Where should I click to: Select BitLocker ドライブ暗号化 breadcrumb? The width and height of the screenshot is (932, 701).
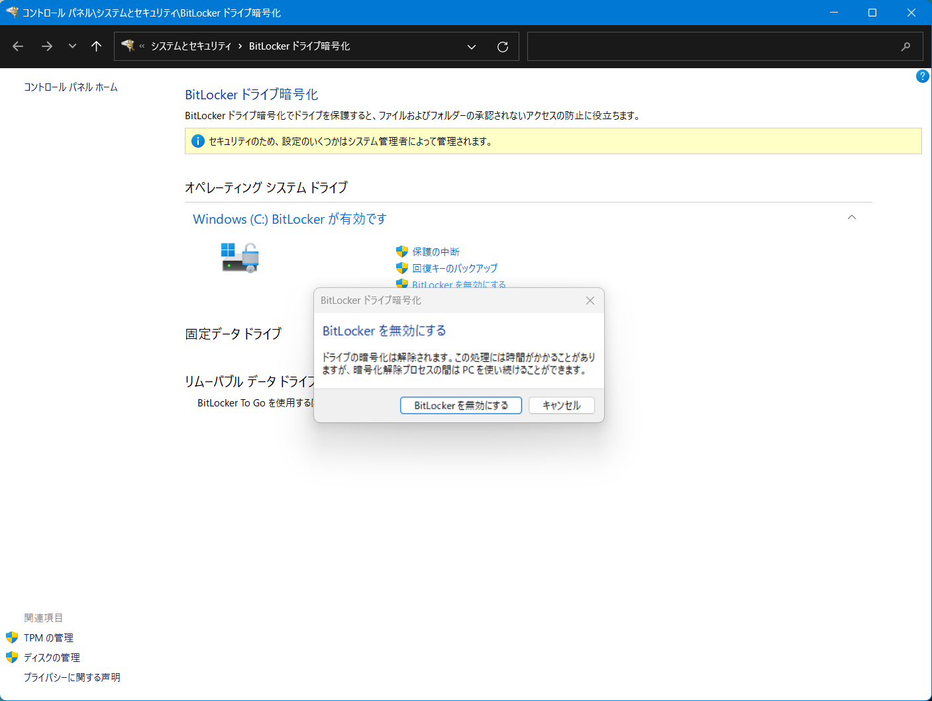[299, 46]
